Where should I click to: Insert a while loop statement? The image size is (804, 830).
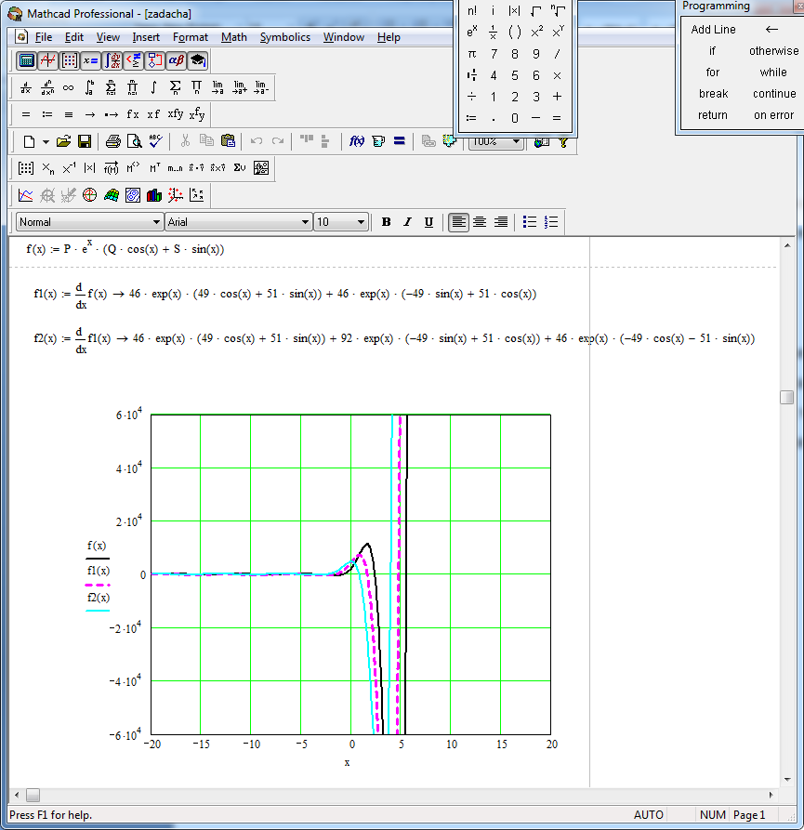(x=773, y=72)
